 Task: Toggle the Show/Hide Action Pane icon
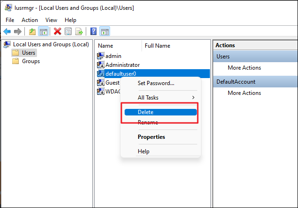(x=104, y=31)
